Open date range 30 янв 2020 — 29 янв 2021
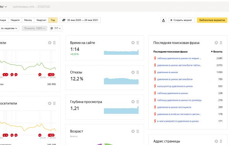 (x=80, y=20)
